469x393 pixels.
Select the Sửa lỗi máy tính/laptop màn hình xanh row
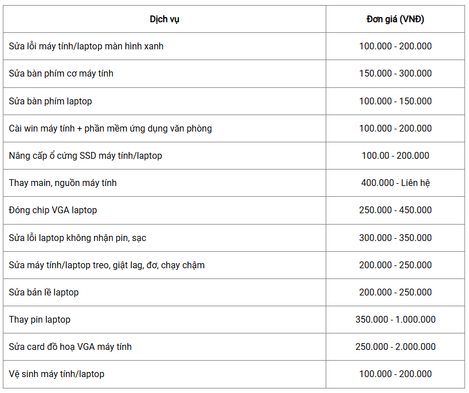coord(234,46)
